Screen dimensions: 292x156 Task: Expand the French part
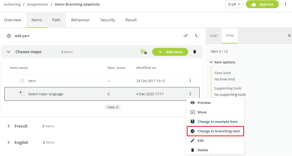(8, 126)
